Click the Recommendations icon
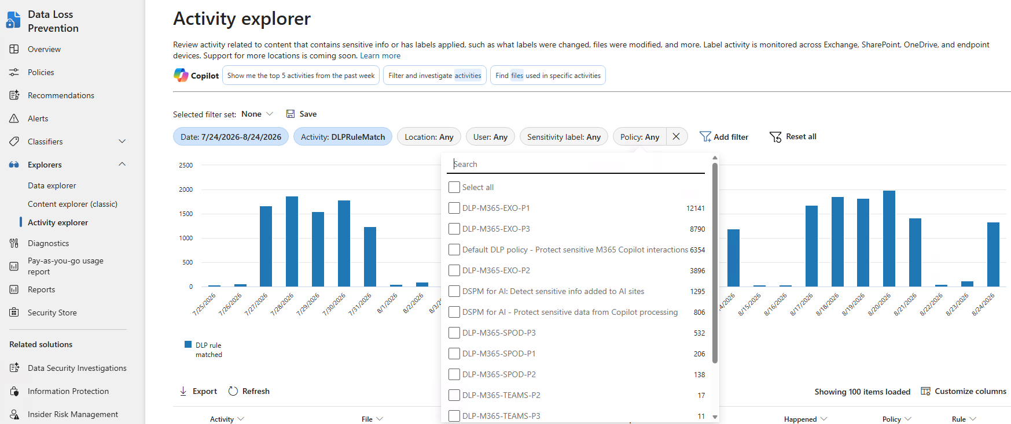 click(x=14, y=95)
